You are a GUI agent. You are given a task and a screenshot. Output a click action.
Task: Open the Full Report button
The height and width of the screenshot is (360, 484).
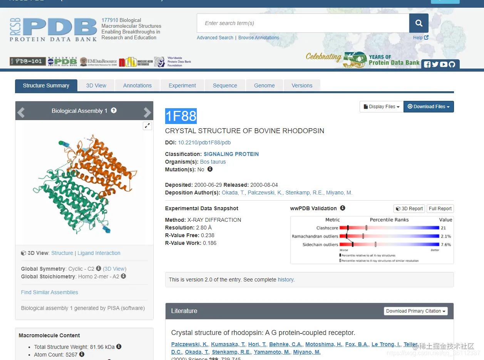440,209
